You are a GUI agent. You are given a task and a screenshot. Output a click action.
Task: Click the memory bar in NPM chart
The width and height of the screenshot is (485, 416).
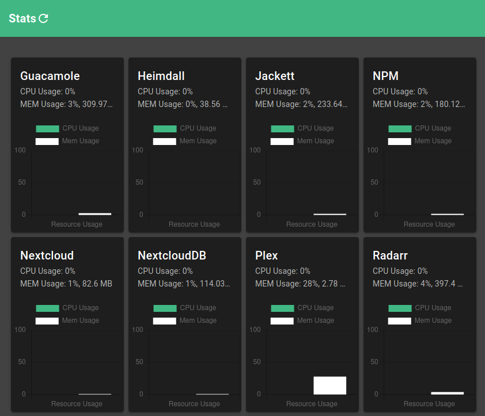(447, 214)
